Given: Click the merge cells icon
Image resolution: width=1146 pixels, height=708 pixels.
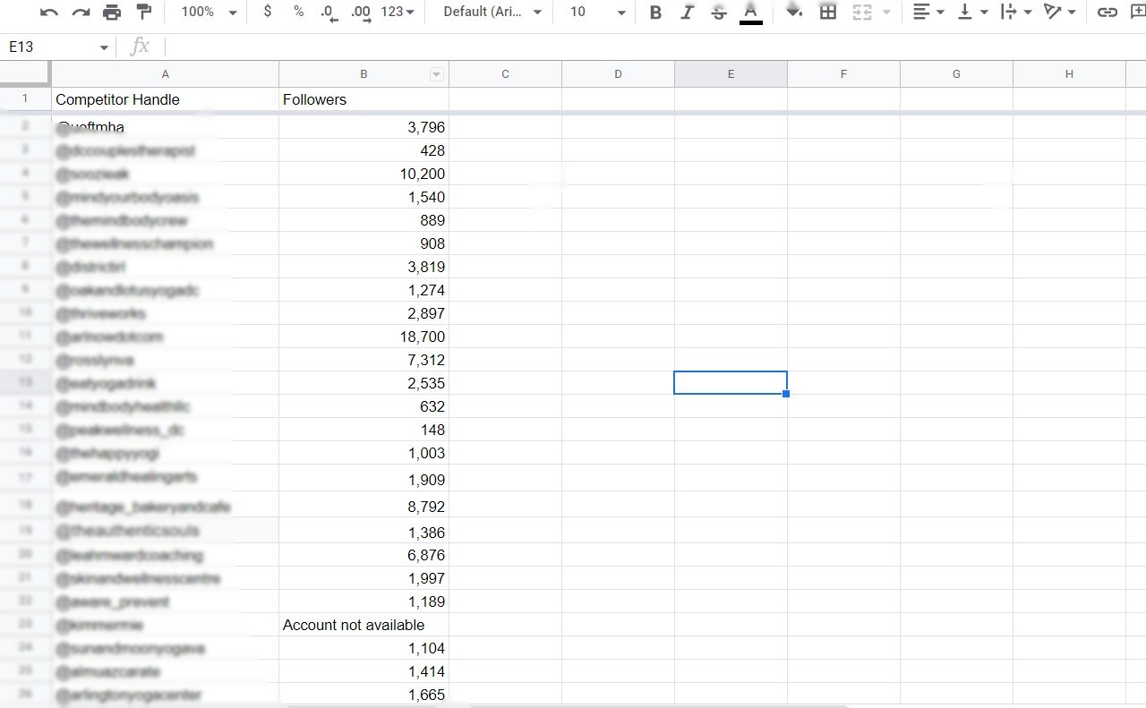Looking at the screenshot, I should click(861, 12).
